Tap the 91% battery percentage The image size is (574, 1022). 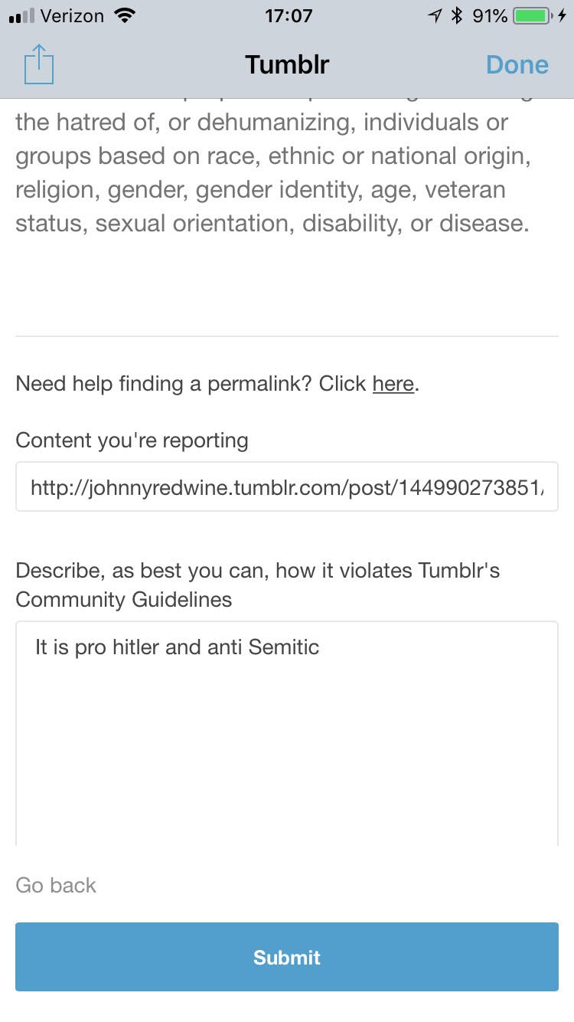[x=490, y=15]
